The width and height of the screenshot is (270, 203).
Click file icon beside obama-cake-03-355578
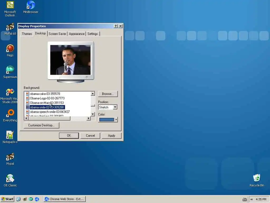tap(27, 94)
